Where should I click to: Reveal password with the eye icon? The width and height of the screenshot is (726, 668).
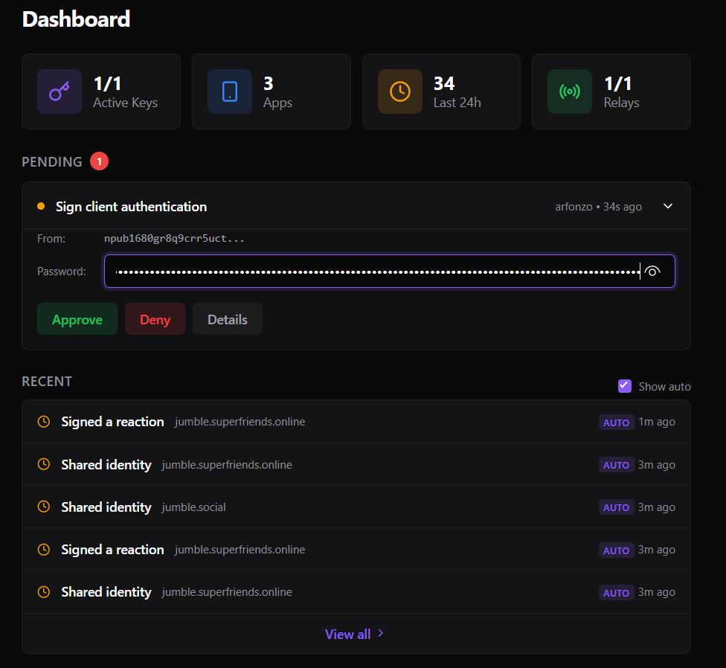click(652, 272)
